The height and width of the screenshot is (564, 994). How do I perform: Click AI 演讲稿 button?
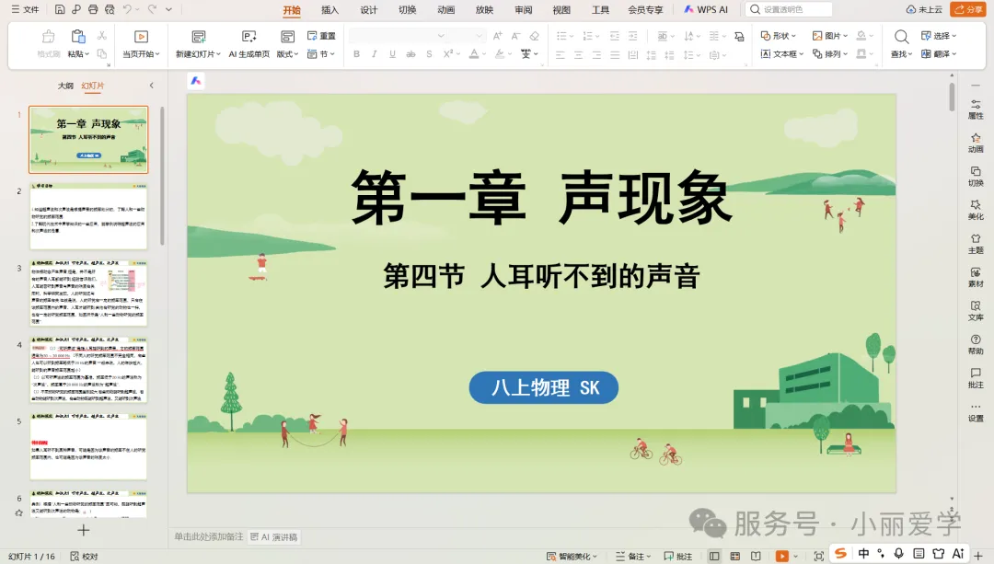click(274, 536)
